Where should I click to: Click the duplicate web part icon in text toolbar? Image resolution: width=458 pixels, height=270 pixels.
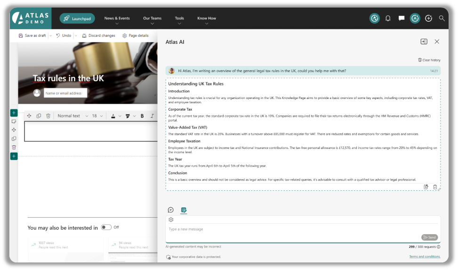coord(39,116)
